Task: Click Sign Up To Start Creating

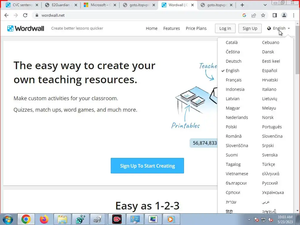Action: pos(147,166)
